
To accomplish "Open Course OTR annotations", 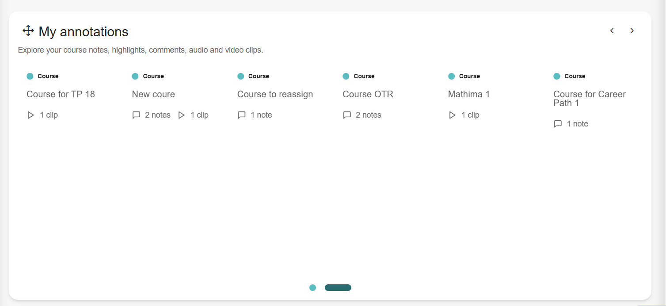I will (x=368, y=94).
